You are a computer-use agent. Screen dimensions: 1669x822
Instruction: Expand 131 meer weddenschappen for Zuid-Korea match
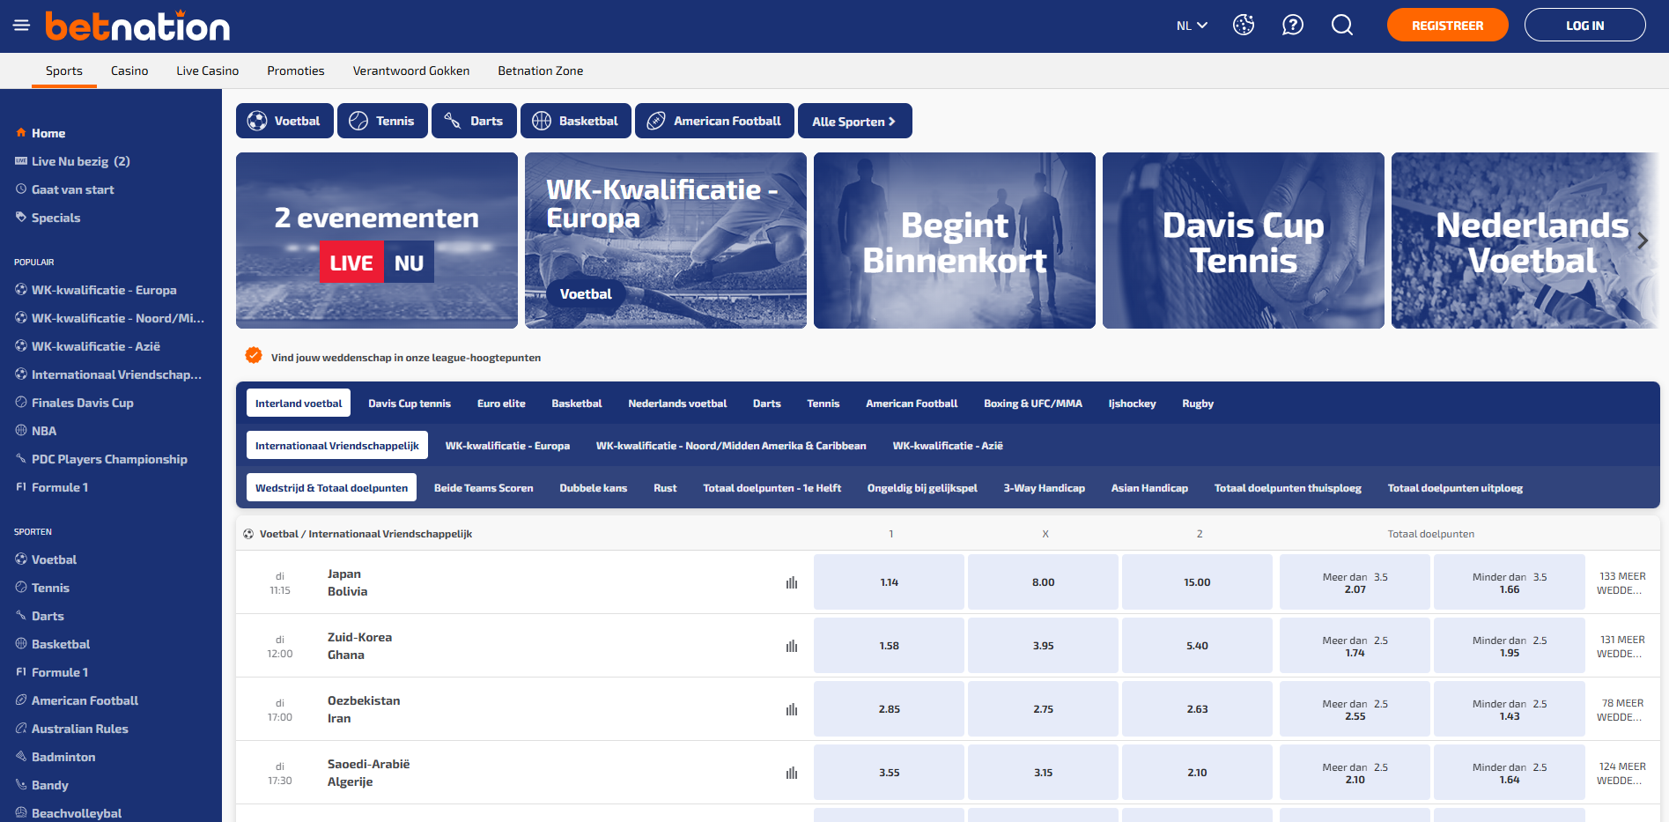1622,646
